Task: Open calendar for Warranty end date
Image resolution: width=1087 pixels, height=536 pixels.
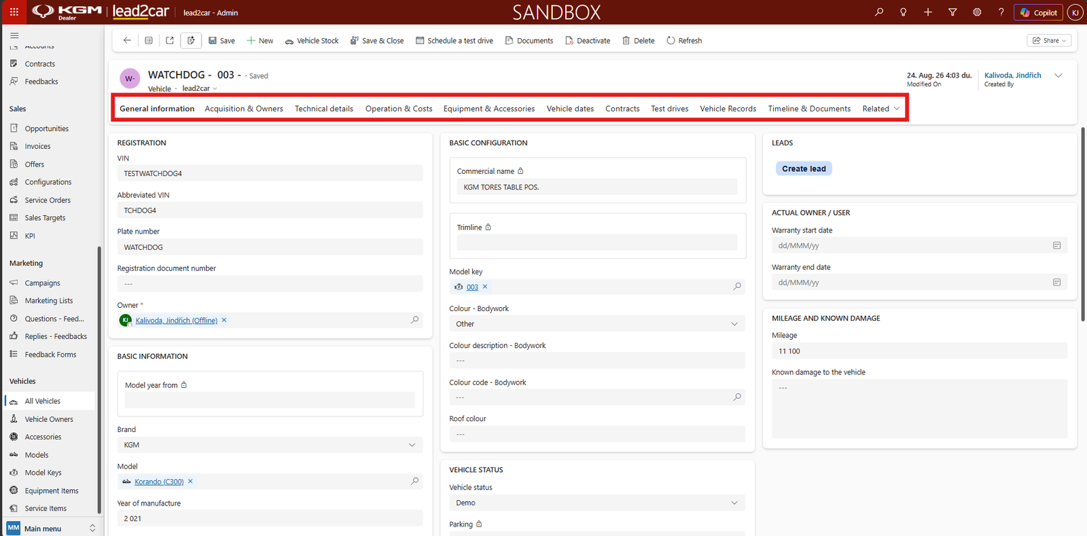Action: click(1056, 282)
